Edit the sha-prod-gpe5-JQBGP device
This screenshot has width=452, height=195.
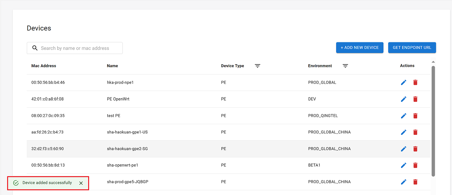404,182
